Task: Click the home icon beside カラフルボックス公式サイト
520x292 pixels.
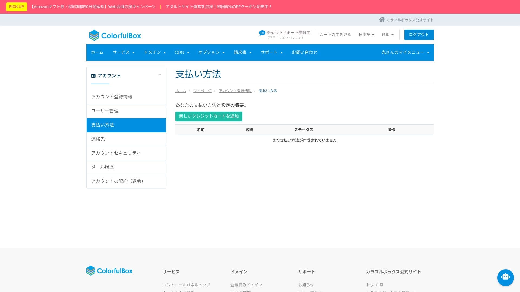Action: pos(382,19)
